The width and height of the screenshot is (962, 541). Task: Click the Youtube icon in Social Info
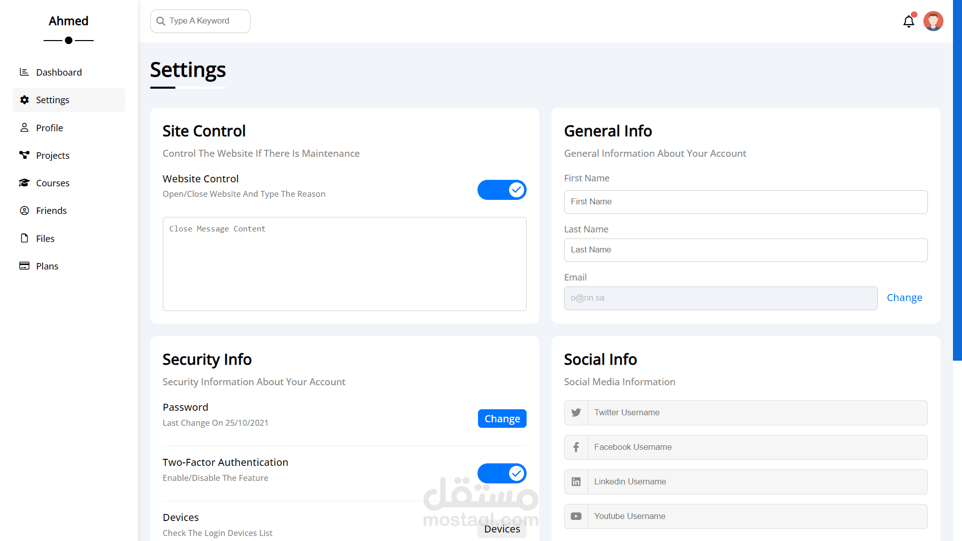tap(576, 516)
